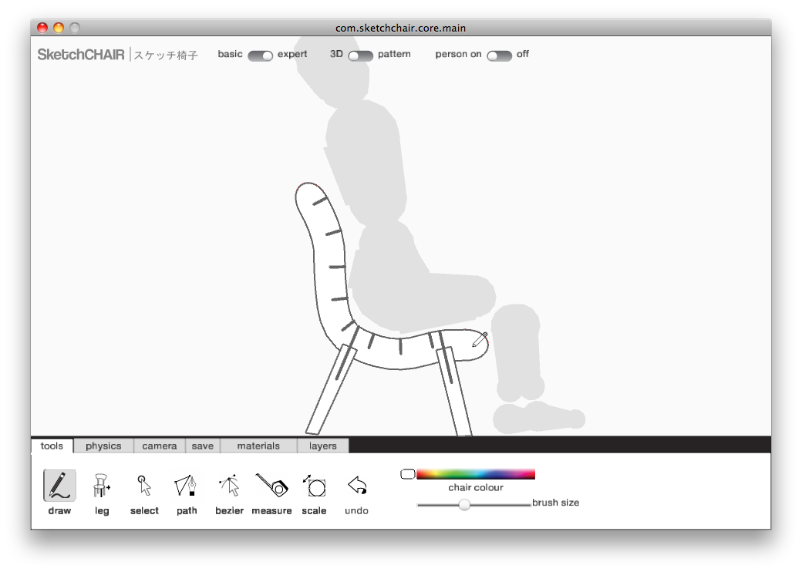
Task: Switch the 3D/pattern view toggle
Action: click(x=360, y=56)
